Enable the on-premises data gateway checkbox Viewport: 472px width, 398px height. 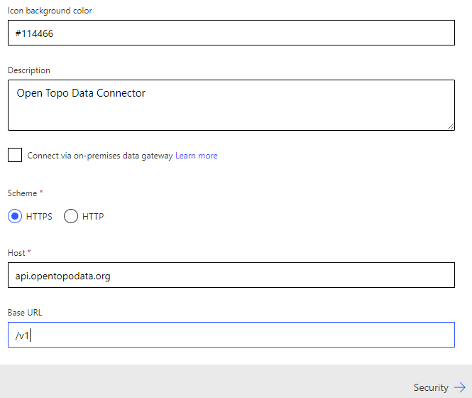15,155
